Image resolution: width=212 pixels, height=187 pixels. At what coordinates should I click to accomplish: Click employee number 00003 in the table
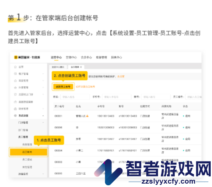click(58, 162)
